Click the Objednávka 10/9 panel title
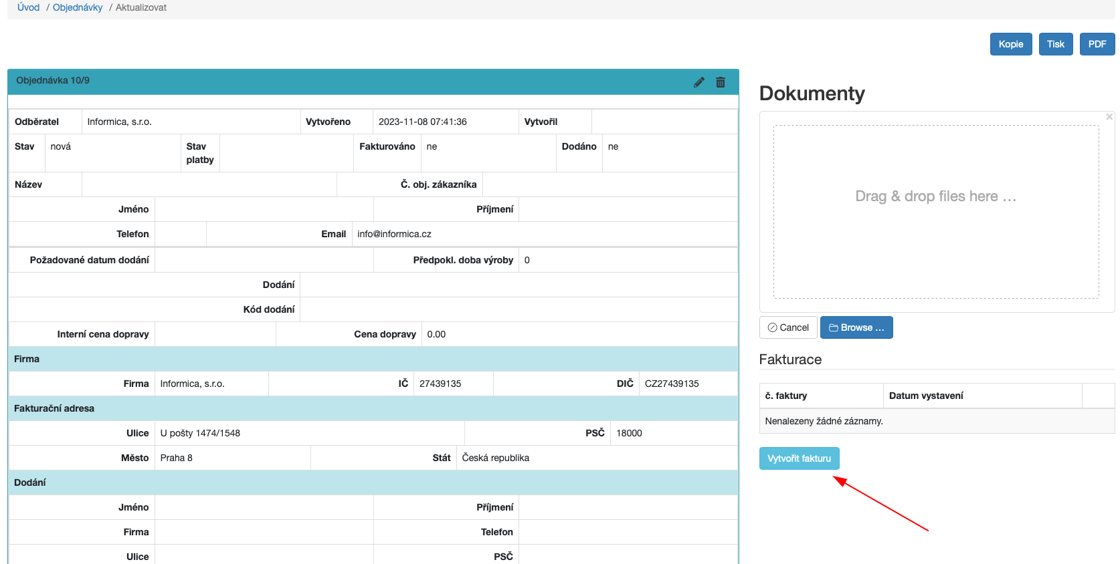 [53, 80]
